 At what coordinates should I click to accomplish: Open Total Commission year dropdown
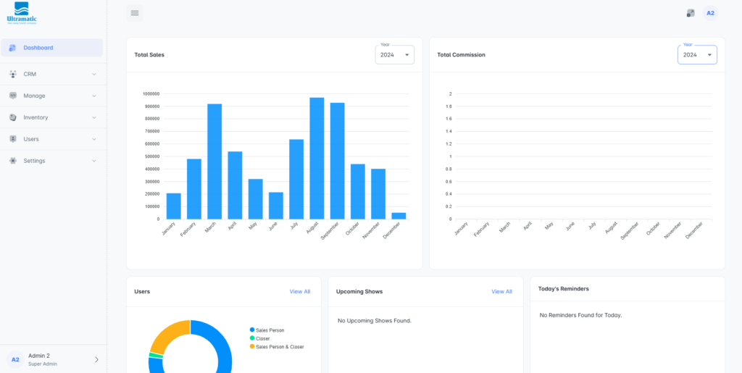tap(697, 55)
